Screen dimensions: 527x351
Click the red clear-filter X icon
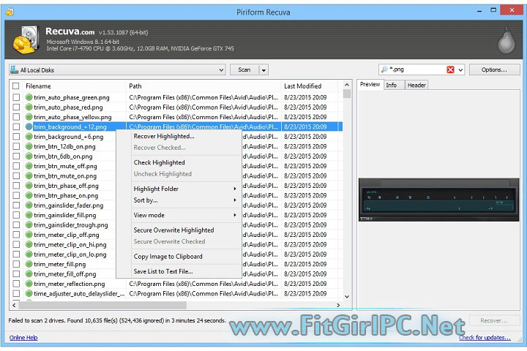click(x=450, y=70)
